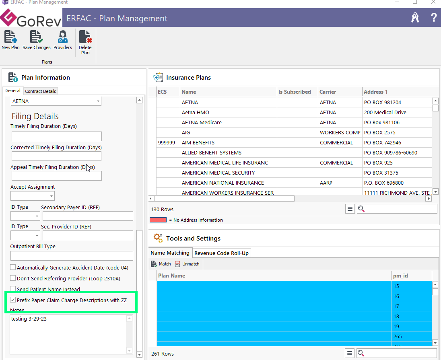Select the Name Matching tab

point(170,253)
